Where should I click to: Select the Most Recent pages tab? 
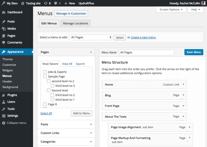(x=50, y=64)
